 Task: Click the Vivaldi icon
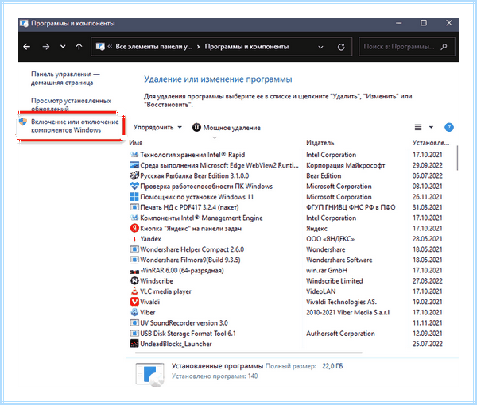[134, 302]
